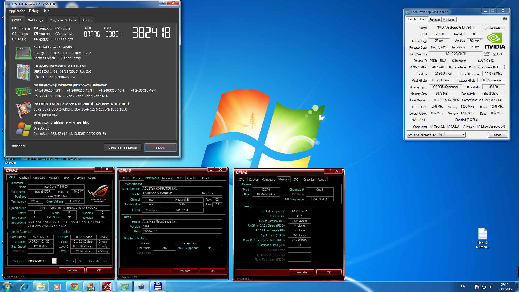Click the MFC blocks taskbar icon

[91, 287]
